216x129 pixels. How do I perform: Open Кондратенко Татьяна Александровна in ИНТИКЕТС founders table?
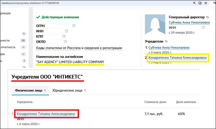click(x=46, y=114)
